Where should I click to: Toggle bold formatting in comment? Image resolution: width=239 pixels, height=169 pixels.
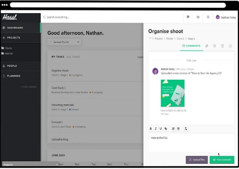pyautogui.click(x=151, y=128)
